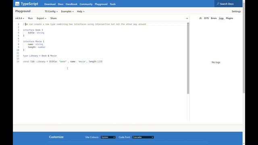The image size is (258, 145).
Task: Click the comment text on line 1
Action: [84, 24]
